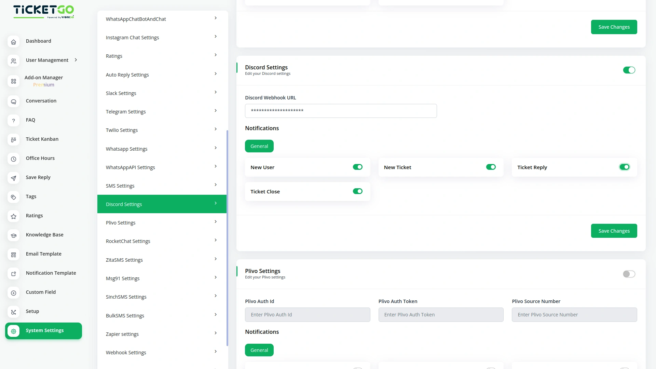Click the Discord Webhook URL input field
The image size is (656, 369).
coord(341,111)
